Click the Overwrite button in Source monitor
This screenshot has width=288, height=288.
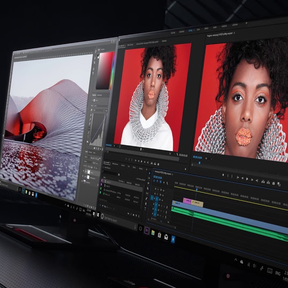155,164
